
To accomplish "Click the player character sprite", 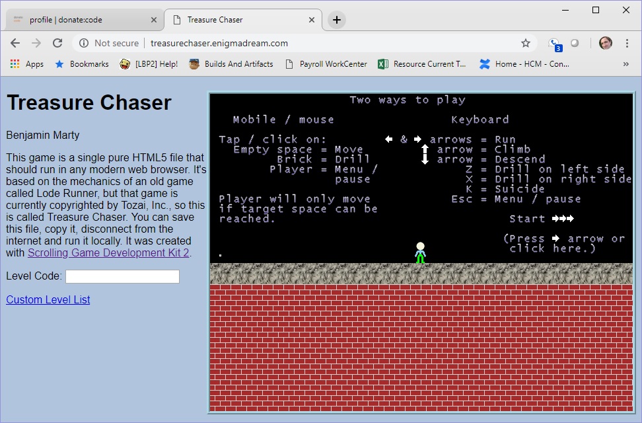I will (420, 253).
